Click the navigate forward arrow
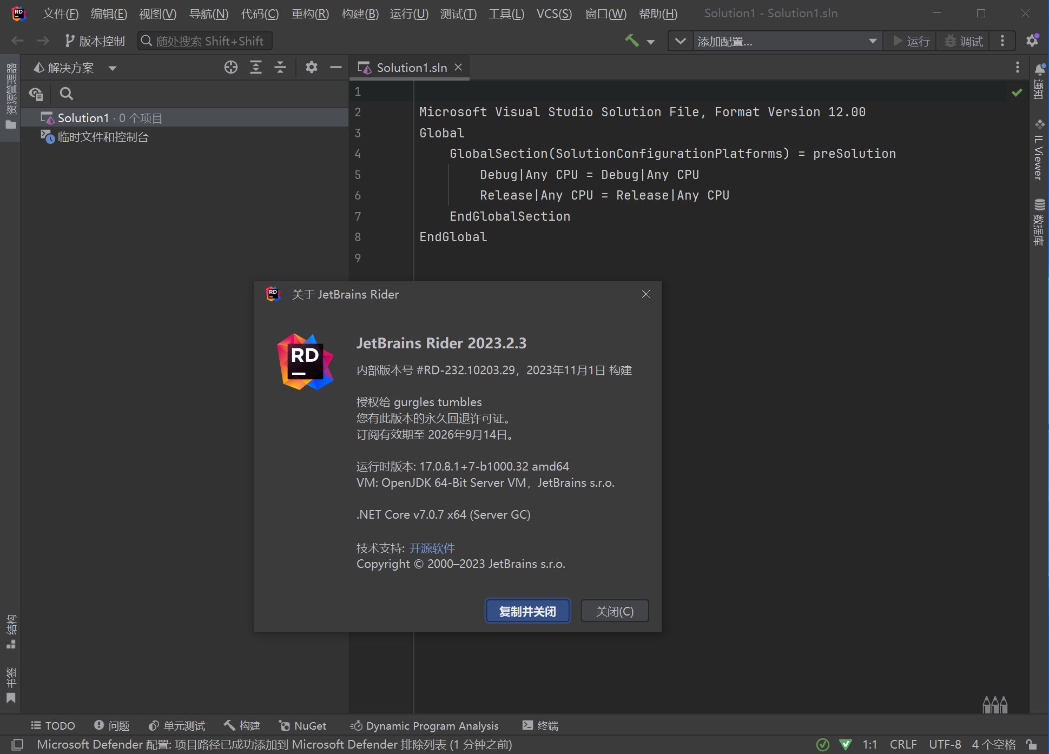Image resolution: width=1049 pixels, height=754 pixels. [43, 41]
